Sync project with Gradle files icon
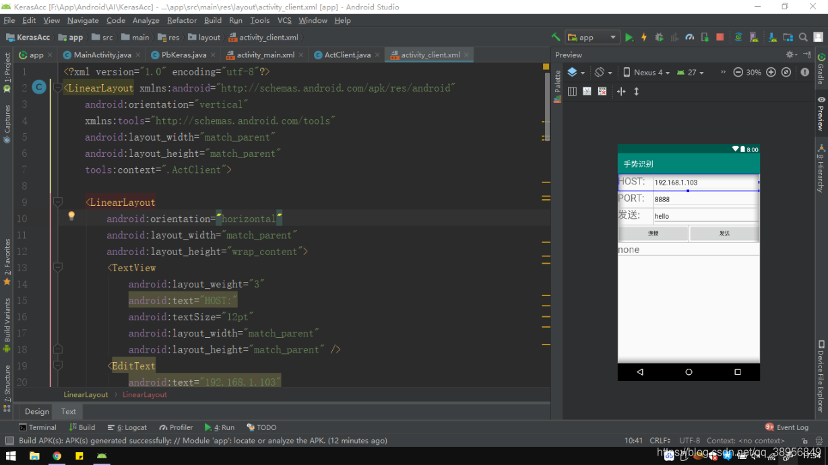Viewport: 828px width, 465px height. pos(738,37)
